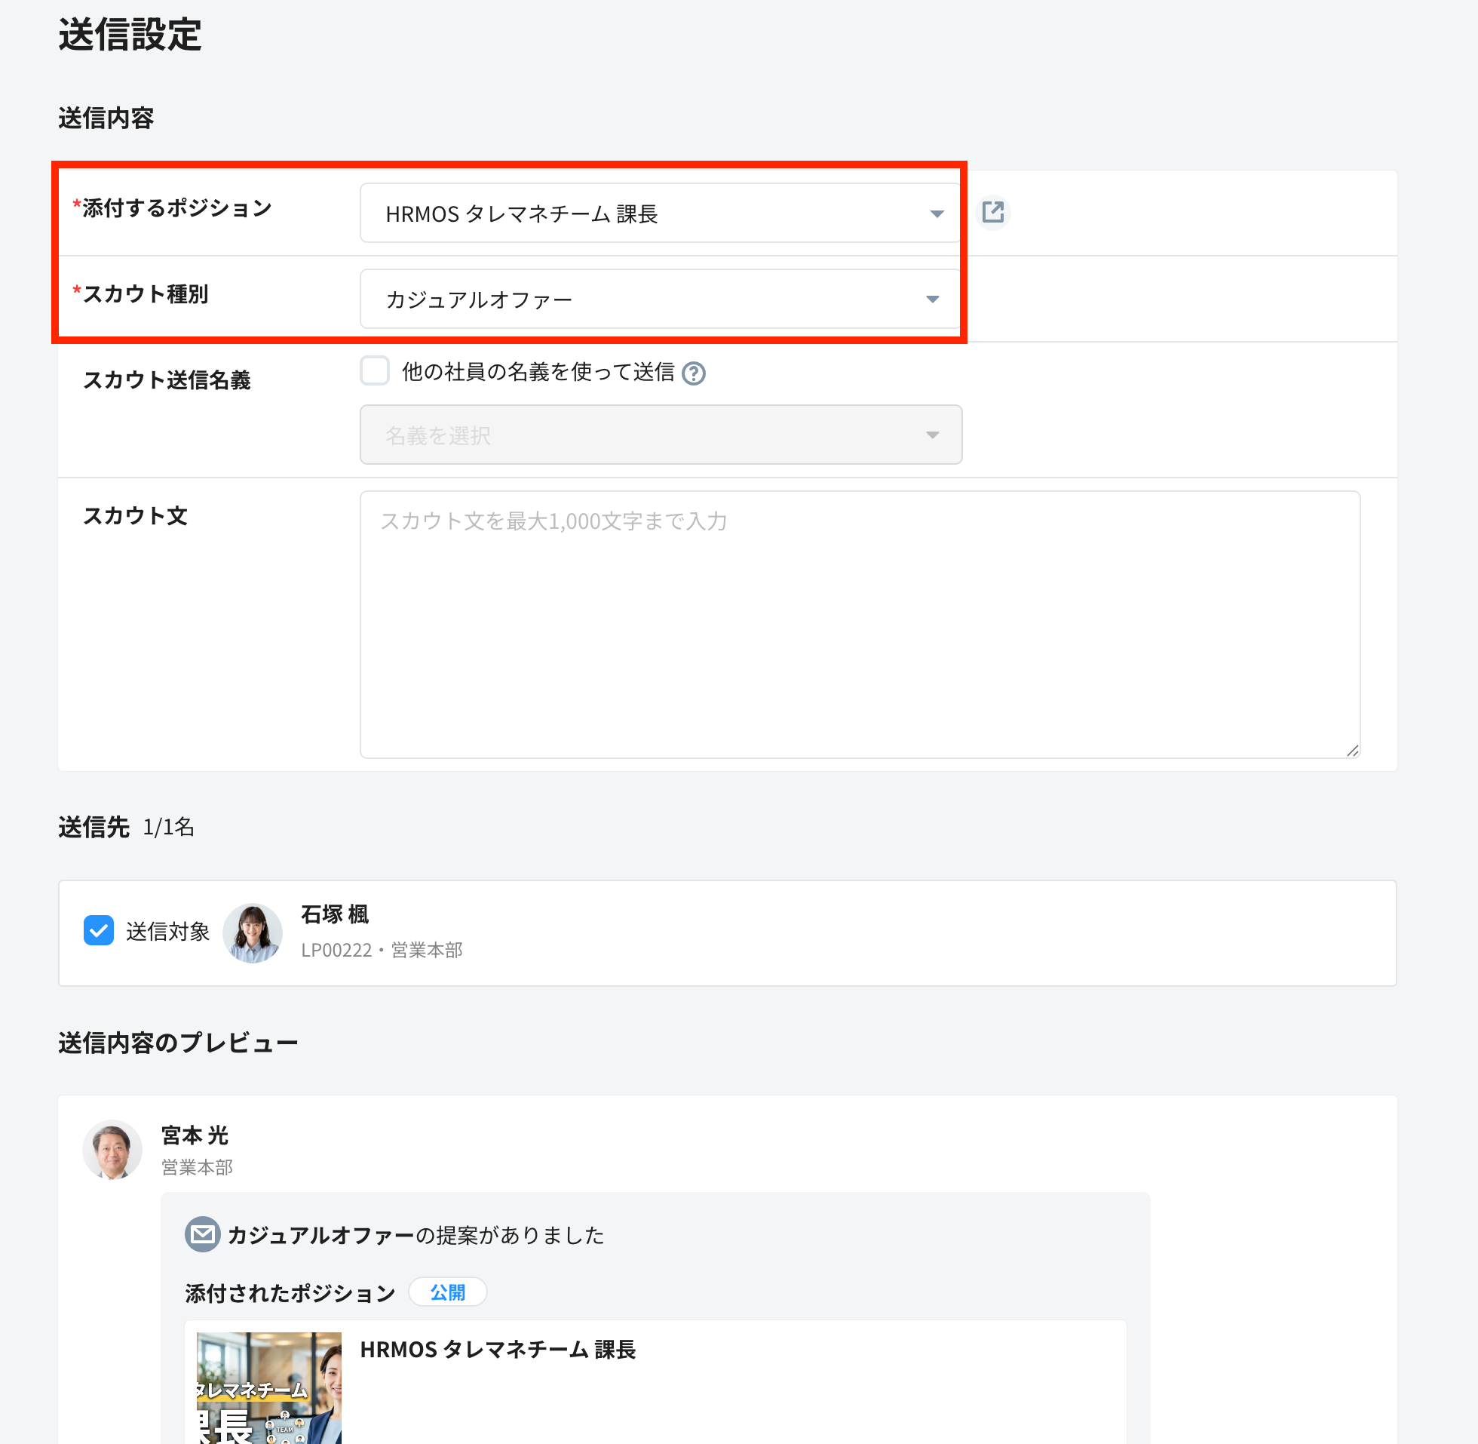Click the スカウト送信名義 label
The width and height of the screenshot is (1478, 1444).
pos(167,380)
